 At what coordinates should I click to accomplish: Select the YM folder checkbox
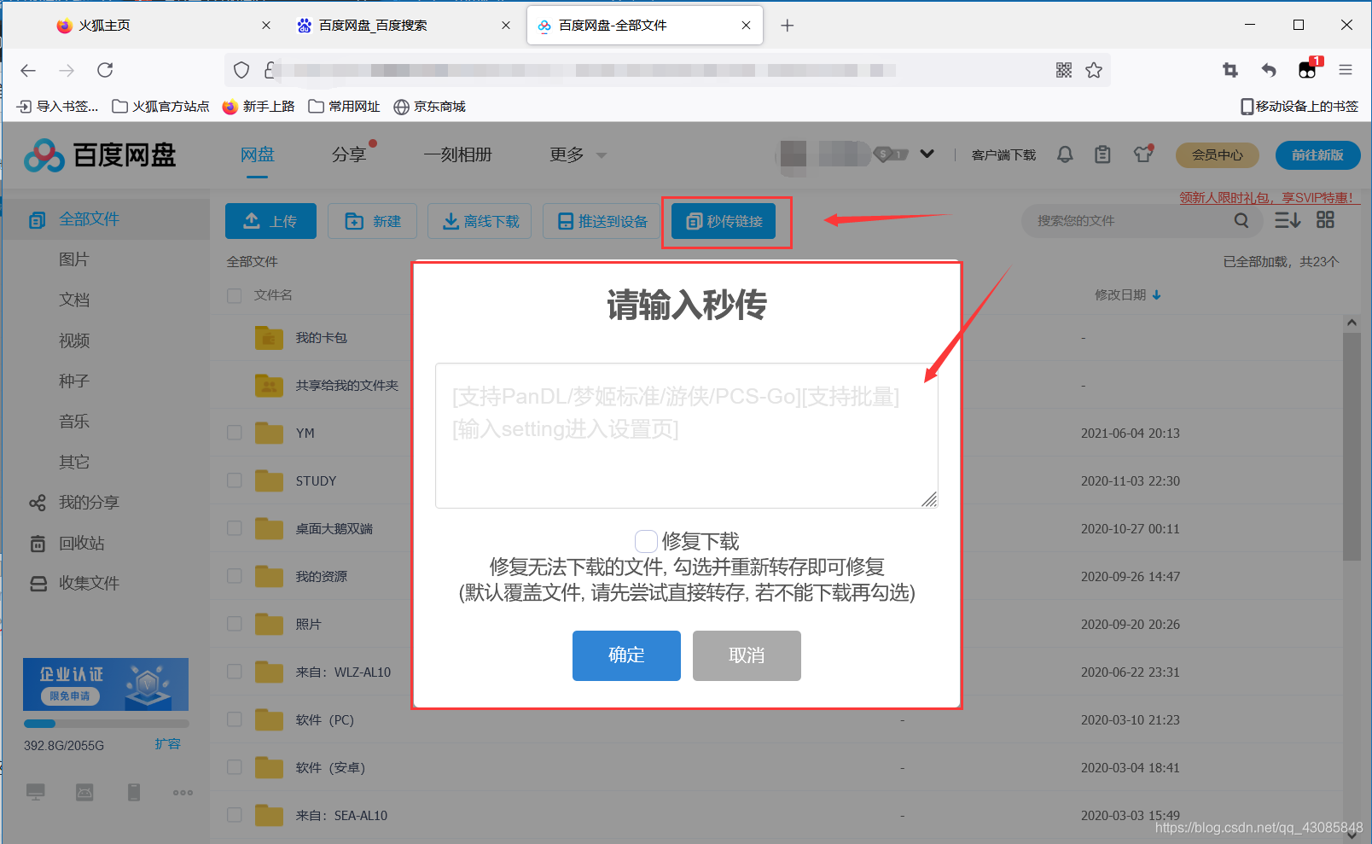coord(234,433)
